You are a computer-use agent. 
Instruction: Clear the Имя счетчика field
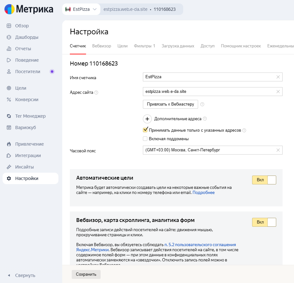(278, 77)
